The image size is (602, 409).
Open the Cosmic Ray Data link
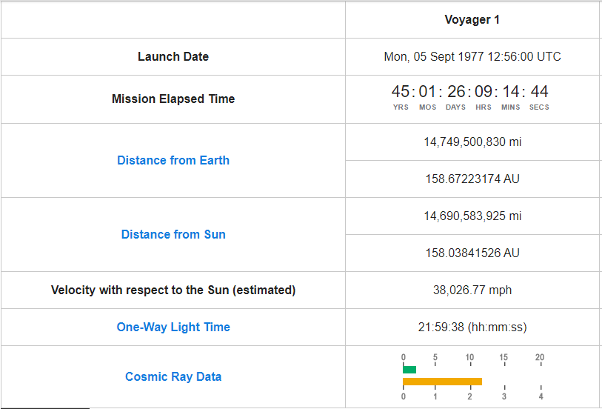pyautogui.click(x=173, y=376)
